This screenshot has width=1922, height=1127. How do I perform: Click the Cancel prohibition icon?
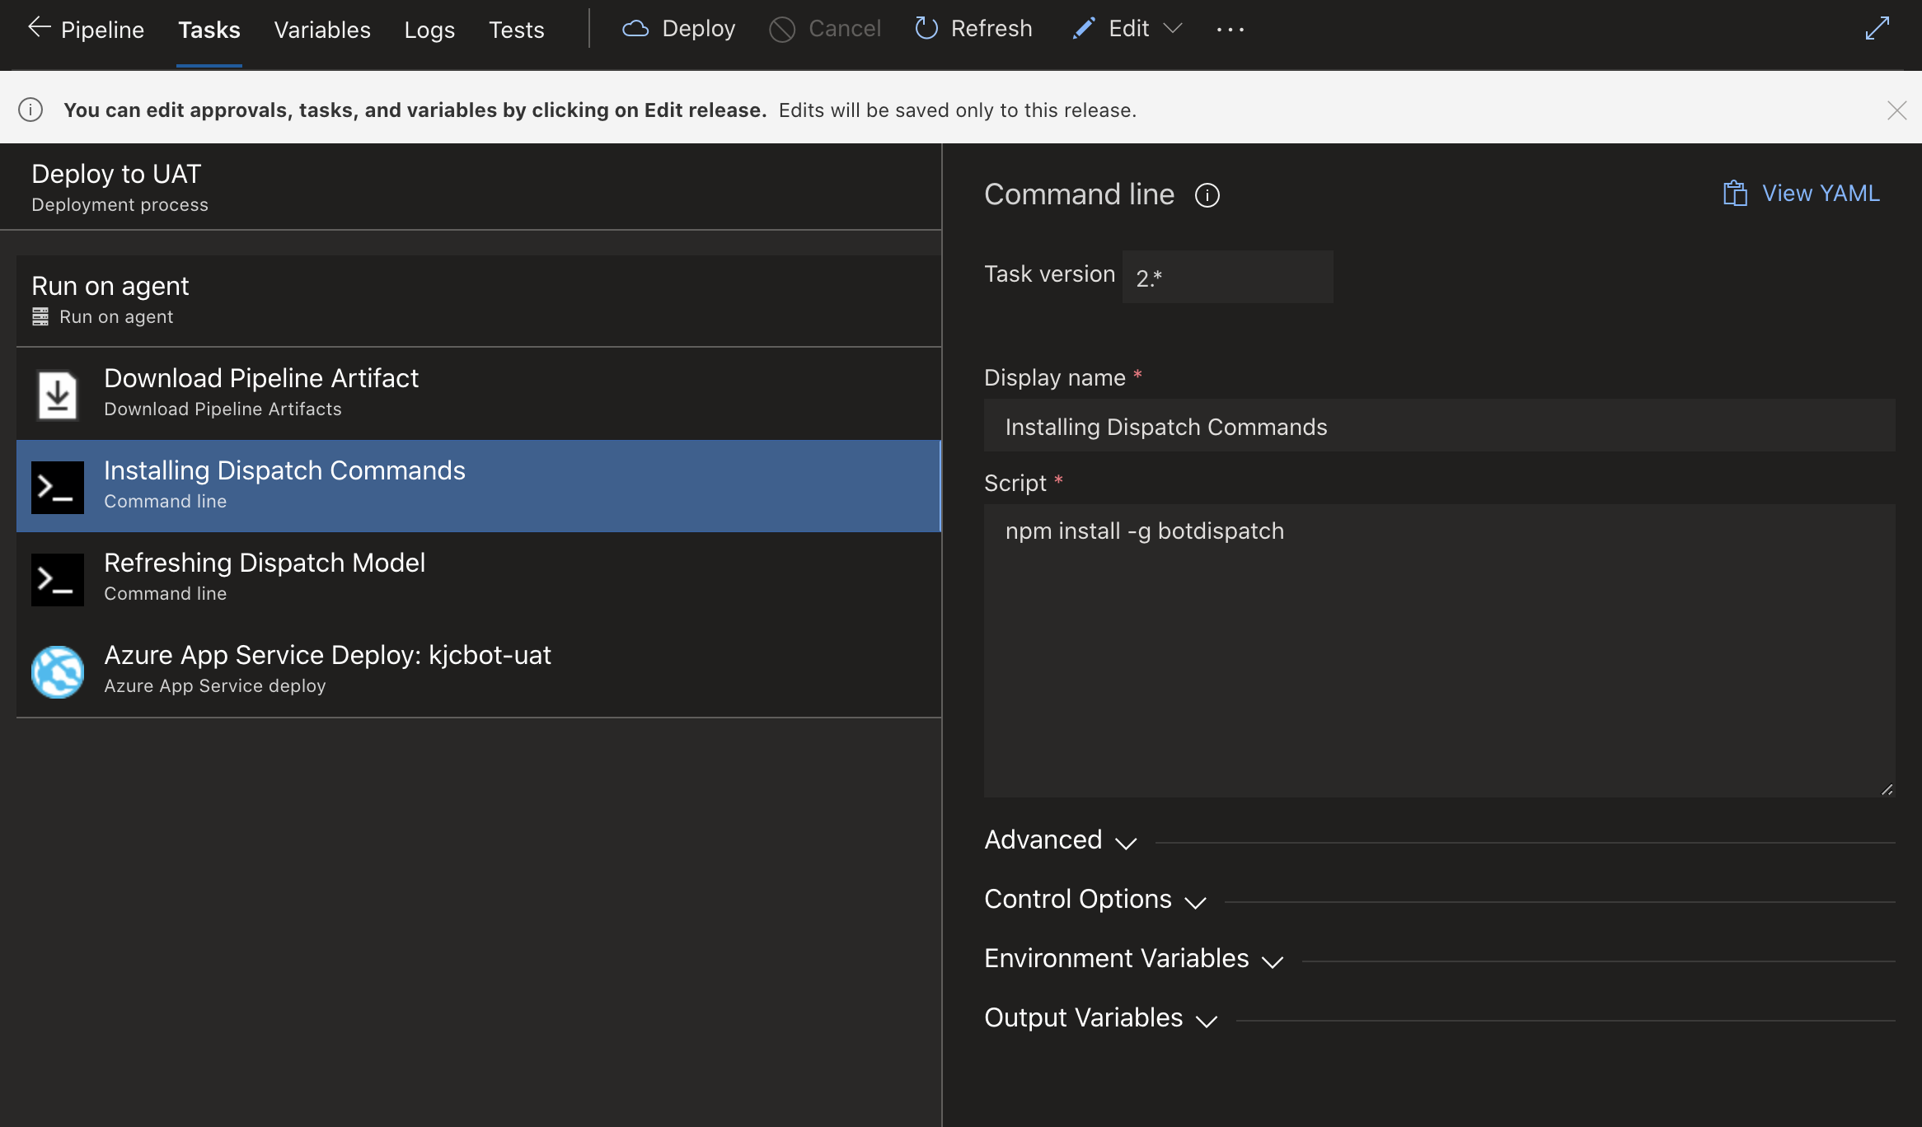click(x=782, y=28)
